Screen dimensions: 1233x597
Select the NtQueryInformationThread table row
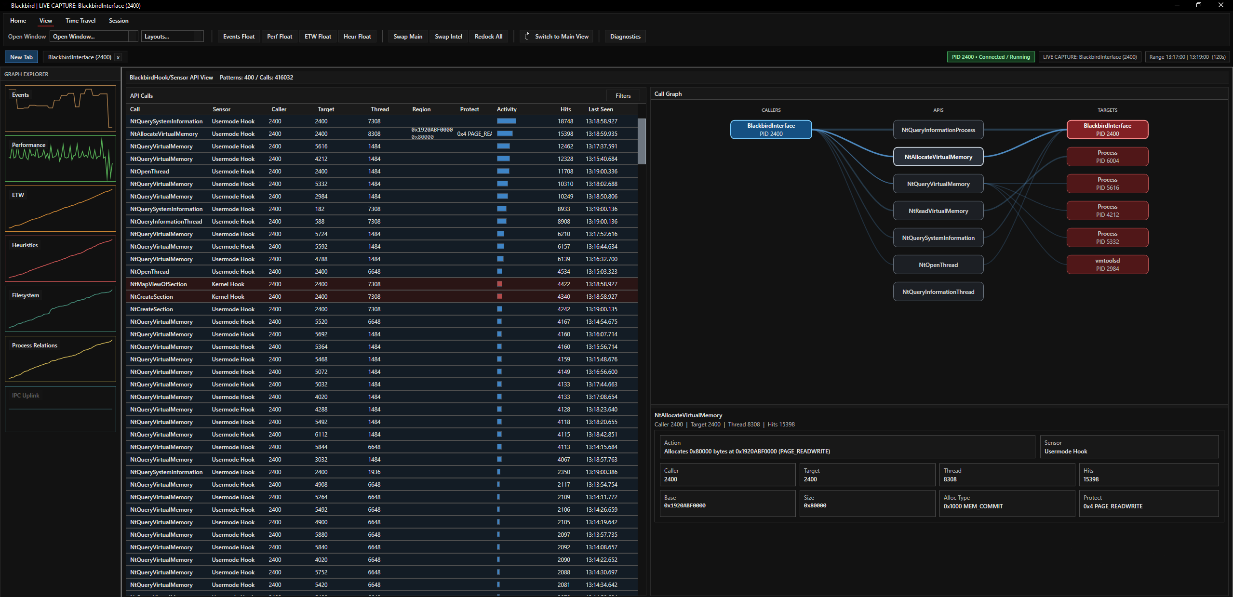[382, 222]
